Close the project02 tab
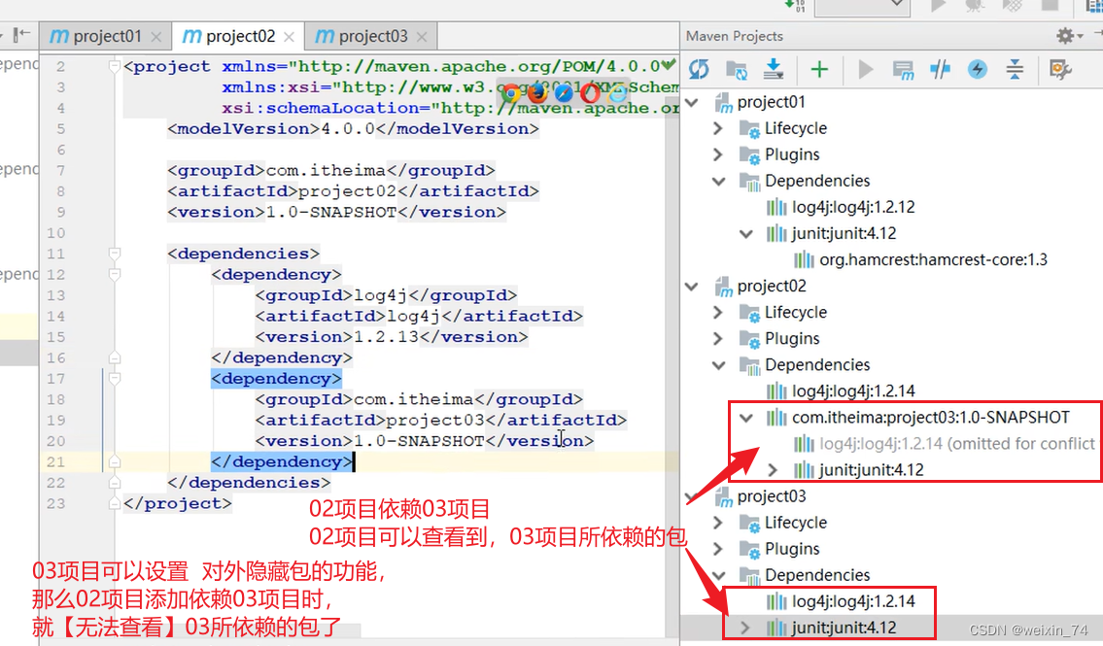This screenshot has height=646, width=1103. (290, 37)
